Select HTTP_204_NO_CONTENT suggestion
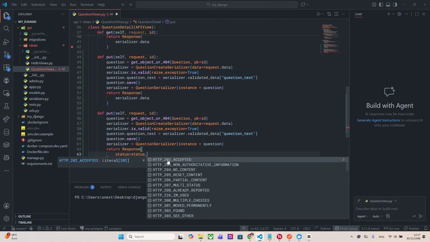The image size is (430, 242). coord(248,170)
